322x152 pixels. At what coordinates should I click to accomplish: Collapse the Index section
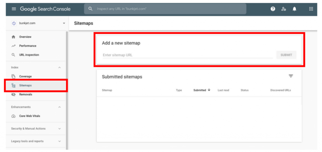(59, 67)
